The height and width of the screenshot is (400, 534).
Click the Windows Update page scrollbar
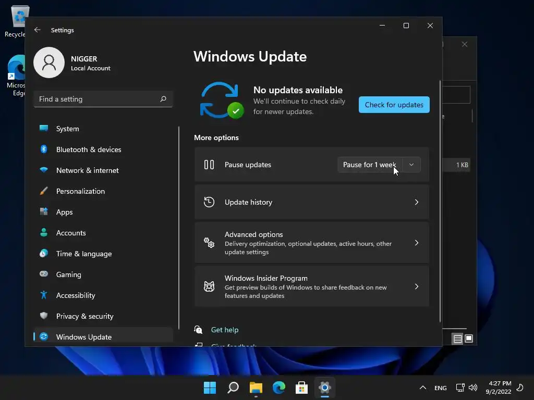pos(440,202)
